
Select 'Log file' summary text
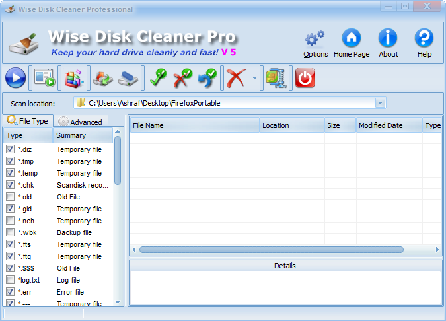pyautogui.click(x=68, y=280)
